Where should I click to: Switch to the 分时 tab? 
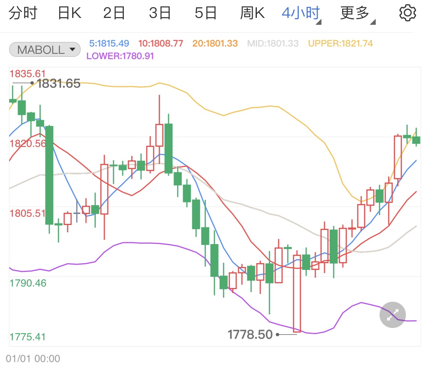coord(23,13)
